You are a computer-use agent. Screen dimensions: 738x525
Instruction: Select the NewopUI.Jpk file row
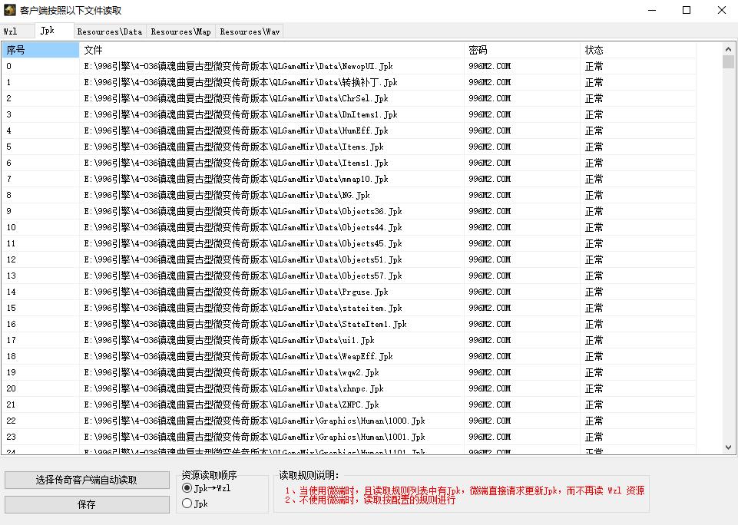[x=349, y=66]
